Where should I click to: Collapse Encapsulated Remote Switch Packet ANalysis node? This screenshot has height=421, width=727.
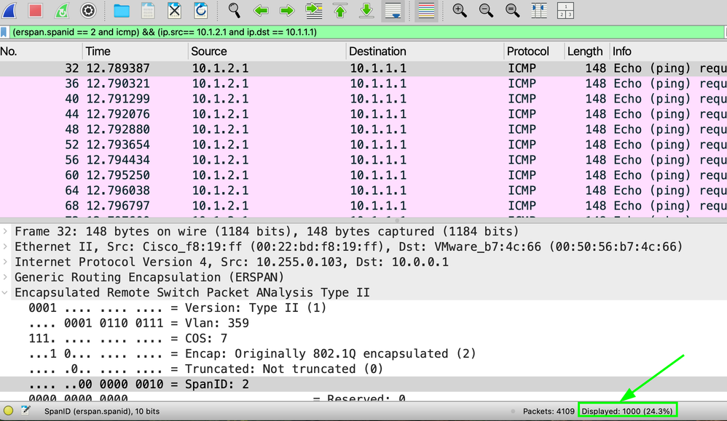point(5,292)
